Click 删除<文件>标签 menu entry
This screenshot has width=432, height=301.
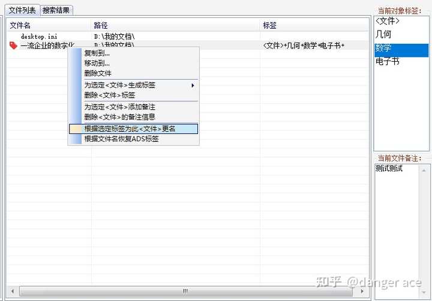click(110, 95)
